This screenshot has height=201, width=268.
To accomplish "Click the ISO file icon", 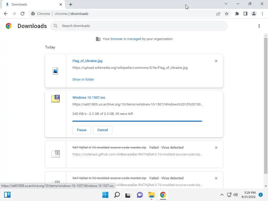I will (55, 99).
